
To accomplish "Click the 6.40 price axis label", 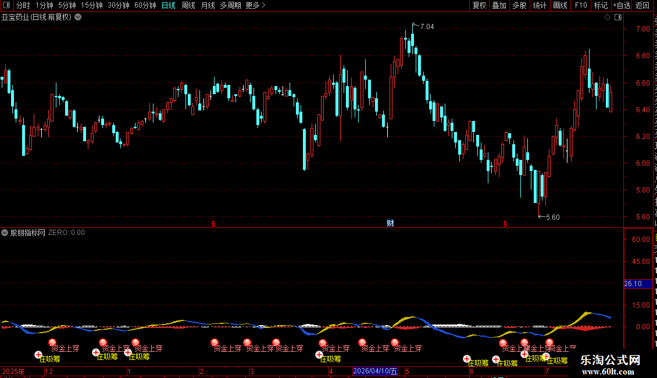I will point(642,110).
